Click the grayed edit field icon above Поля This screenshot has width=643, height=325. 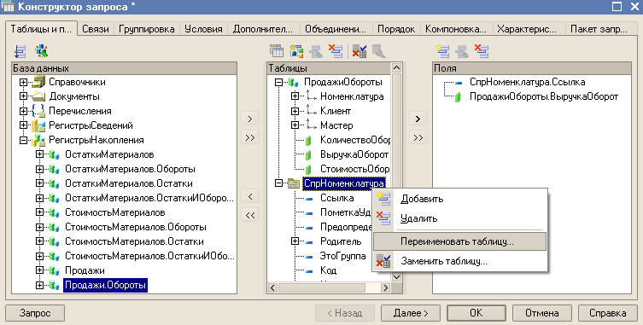tap(462, 51)
